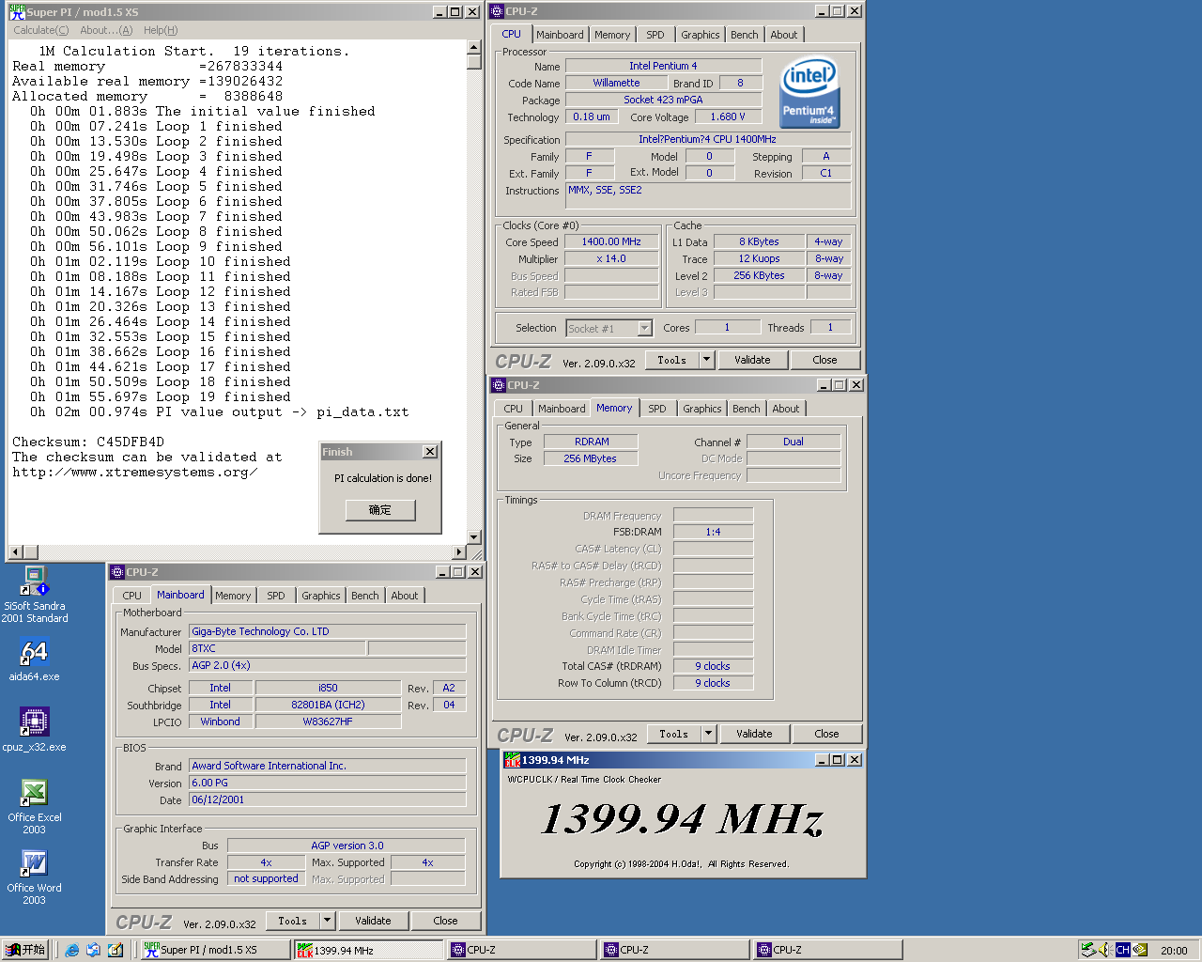Image resolution: width=1202 pixels, height=962 pixels.
Task: Switch to Super PI taskbar button
Action: [215, 950]
